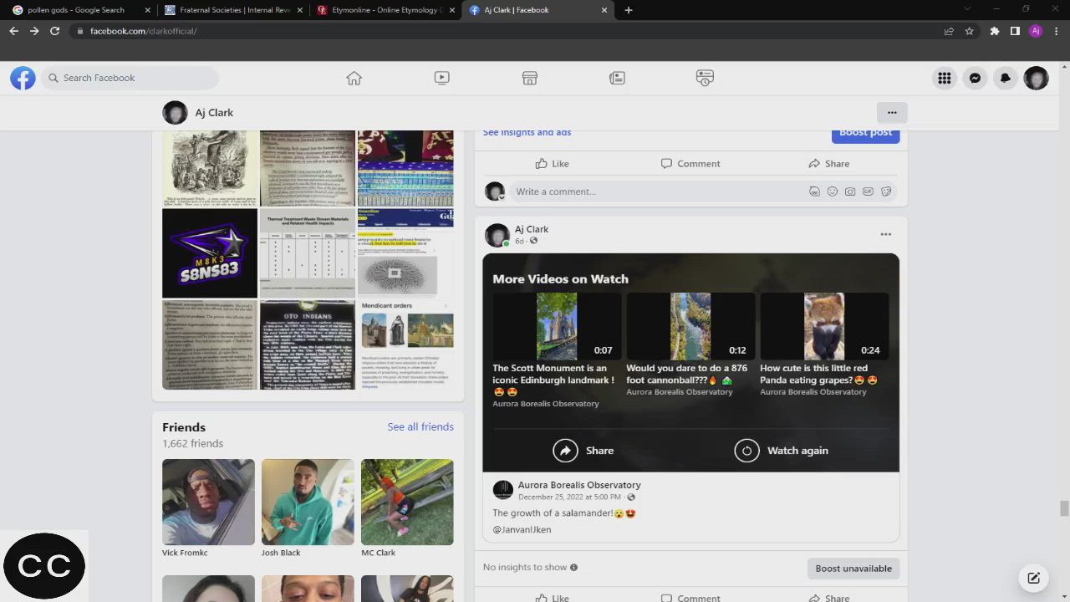
Task: Click the Boost post button
Action: tap(865, 133)
